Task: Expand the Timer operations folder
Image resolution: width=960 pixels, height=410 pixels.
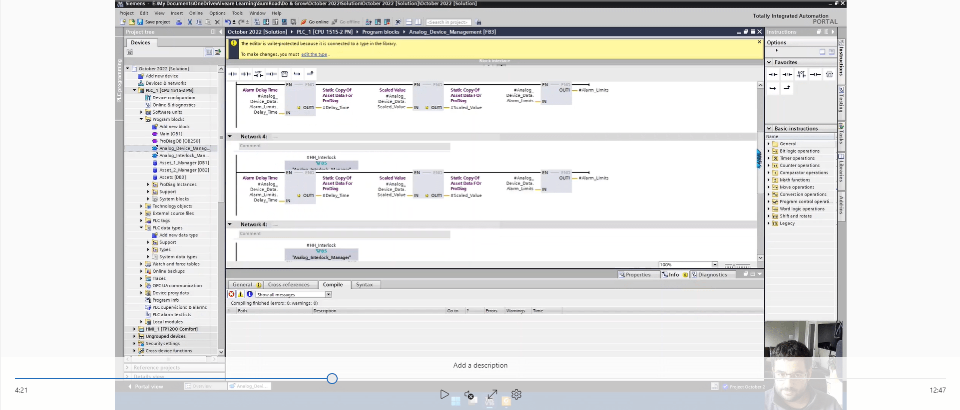Action: coord(769,158)
